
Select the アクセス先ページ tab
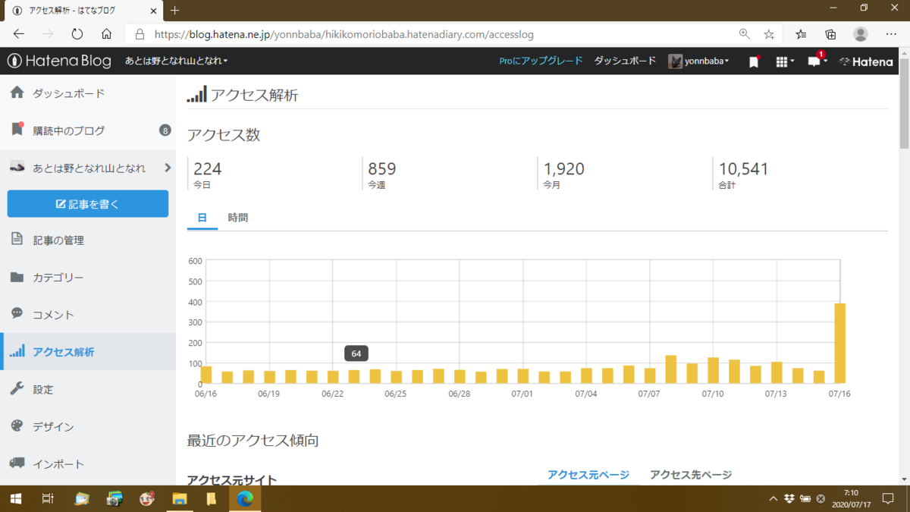[x=691, y=475]
